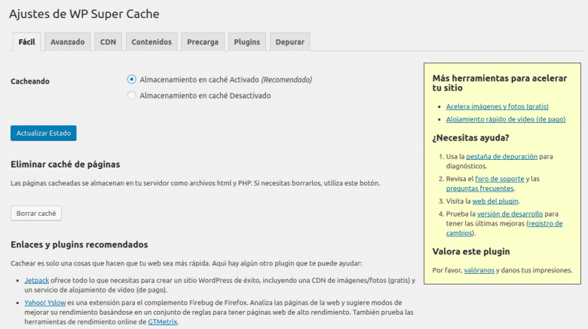Click the Cacheando label
Screen dimensions: 588x329
[x=30, y=81]
